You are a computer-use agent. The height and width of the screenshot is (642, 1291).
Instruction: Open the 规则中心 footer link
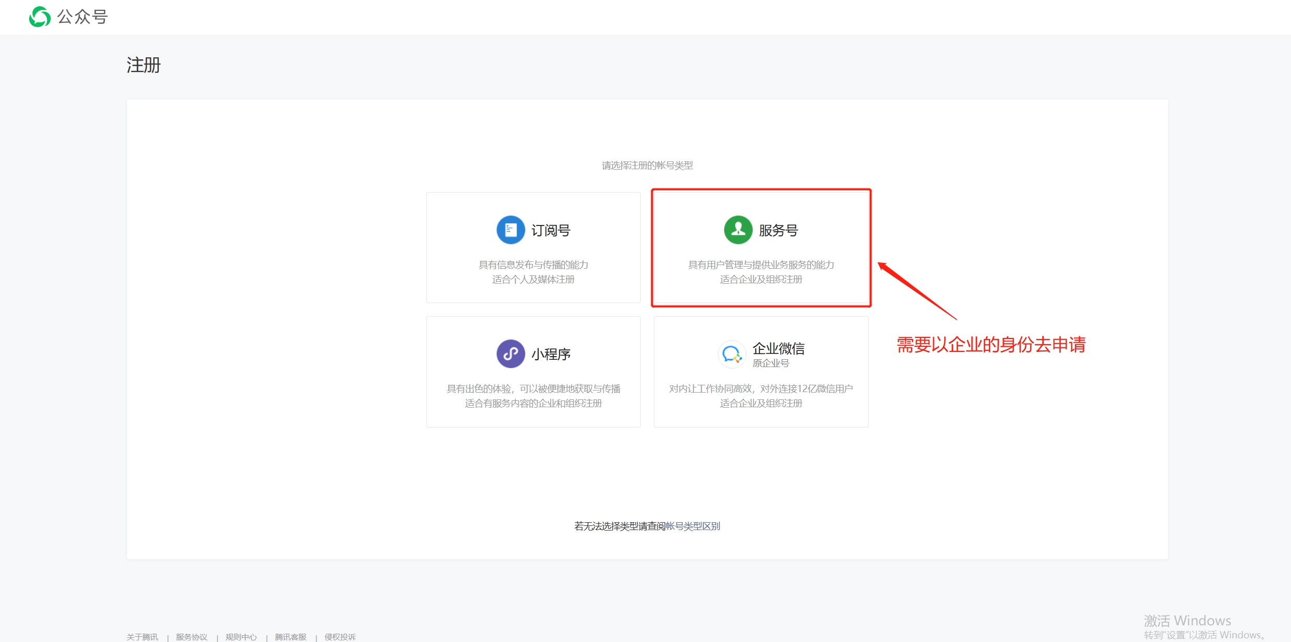coord(241,637)
